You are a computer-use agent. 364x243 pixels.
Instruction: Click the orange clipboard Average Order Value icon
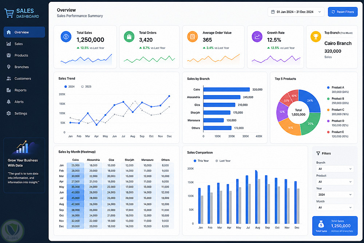[193, 37]
